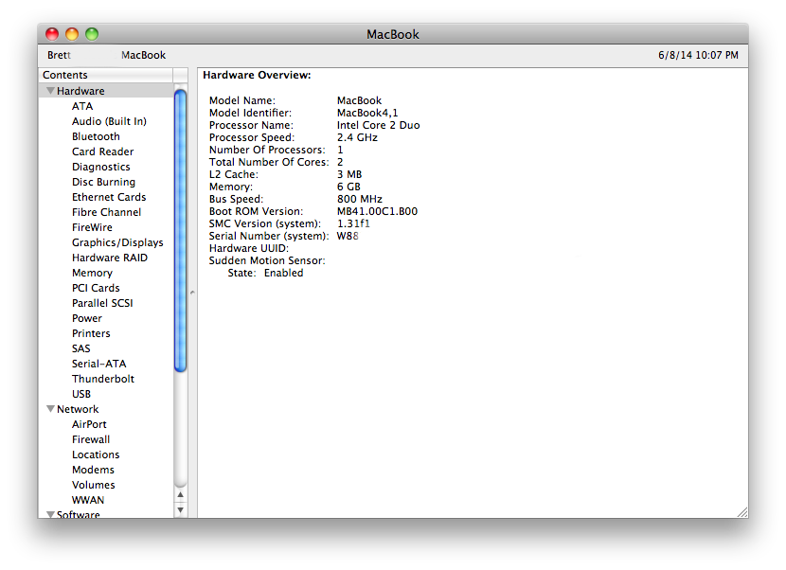Open Diagnostics in the sidebar
The image size is (786, 570).
(x=100, y=167)
